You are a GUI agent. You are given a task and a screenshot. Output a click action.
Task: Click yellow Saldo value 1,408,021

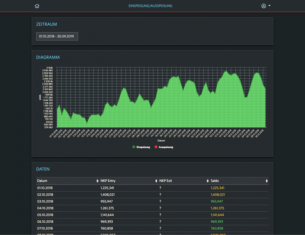218,195
